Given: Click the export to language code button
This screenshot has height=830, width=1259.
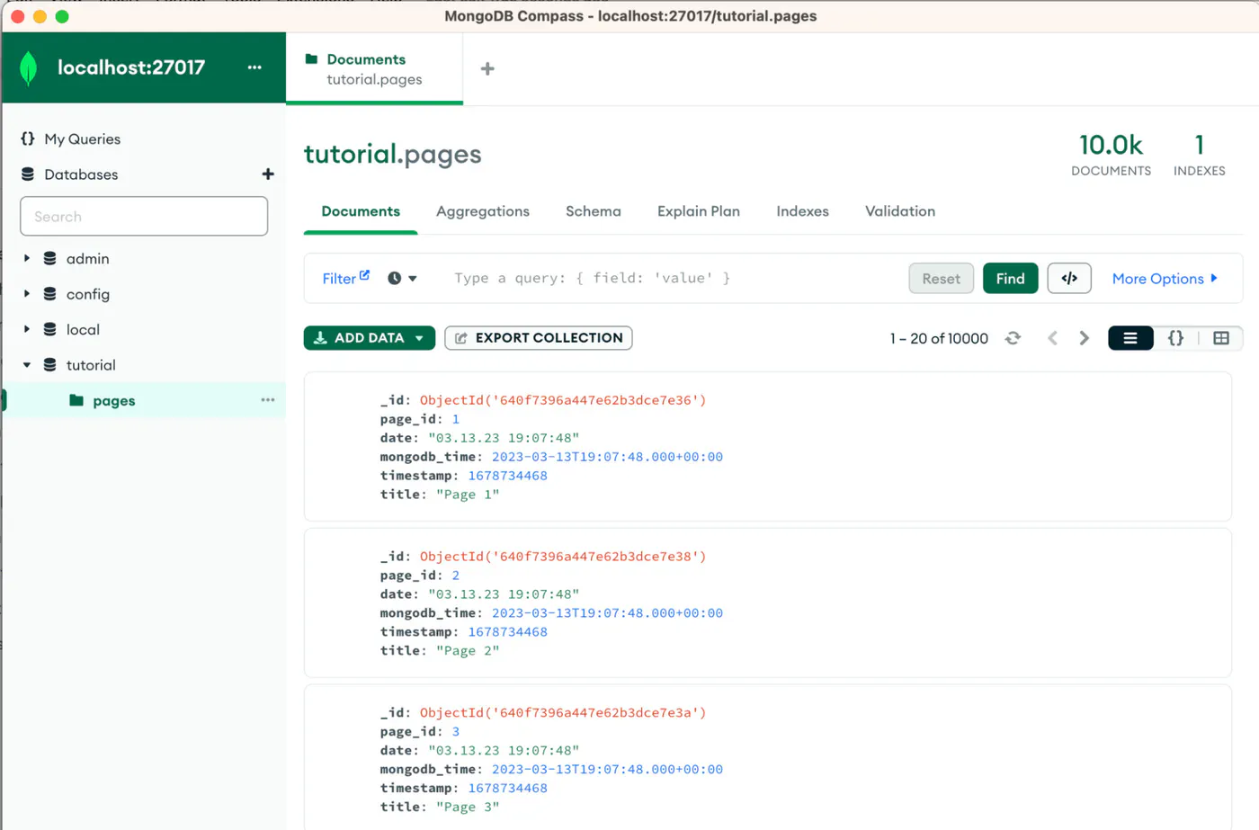Looking at the screenshot, I should pyautogui.click(x=1069, y=279).
